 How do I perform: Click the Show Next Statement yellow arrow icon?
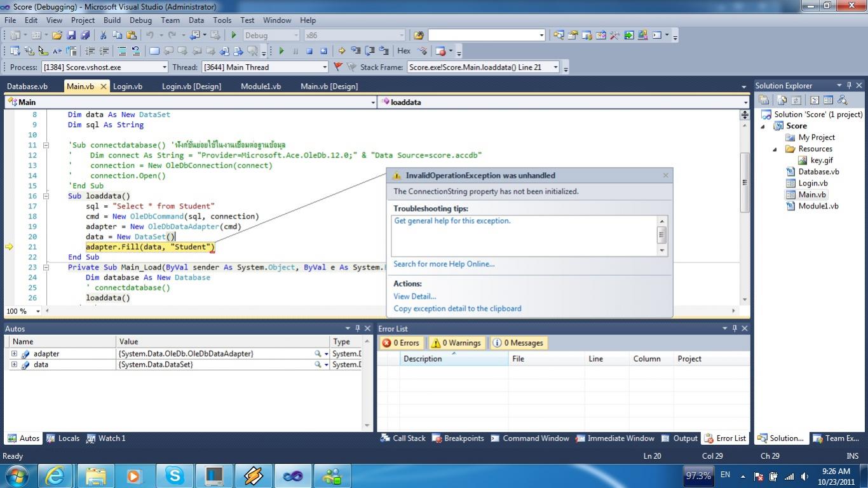point(341,51)
